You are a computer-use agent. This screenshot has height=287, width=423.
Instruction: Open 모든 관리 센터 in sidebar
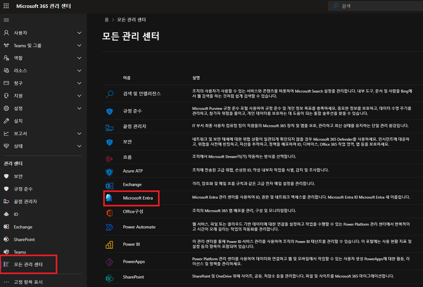(28, 264)
